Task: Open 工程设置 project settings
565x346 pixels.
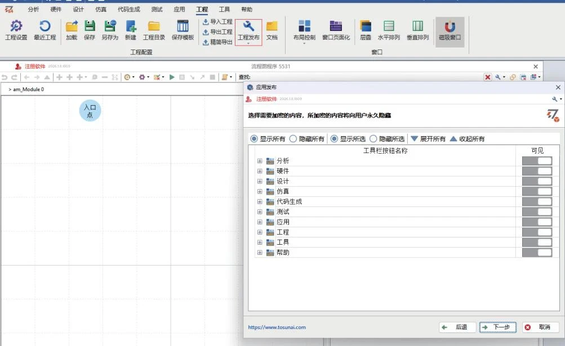Action: [16, 30]
